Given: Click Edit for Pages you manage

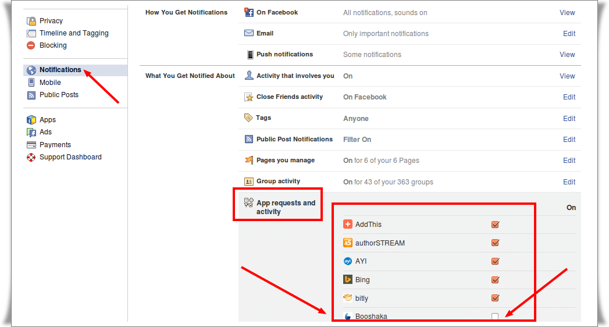Looking at the screenshot, I should click(x=569, y=161).
